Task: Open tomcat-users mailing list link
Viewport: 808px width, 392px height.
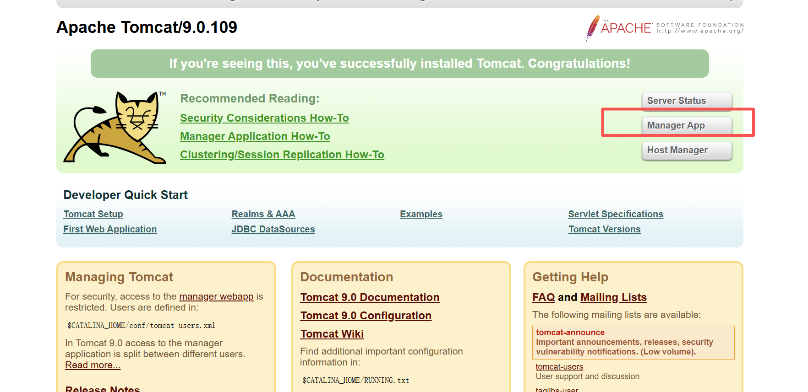Action: click(559, 367)
